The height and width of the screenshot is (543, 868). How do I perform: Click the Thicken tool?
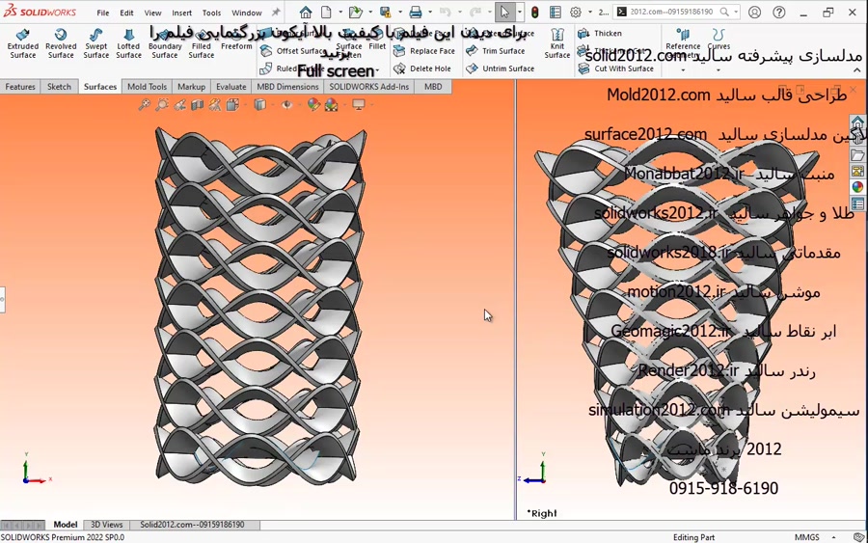pos(600,33)
